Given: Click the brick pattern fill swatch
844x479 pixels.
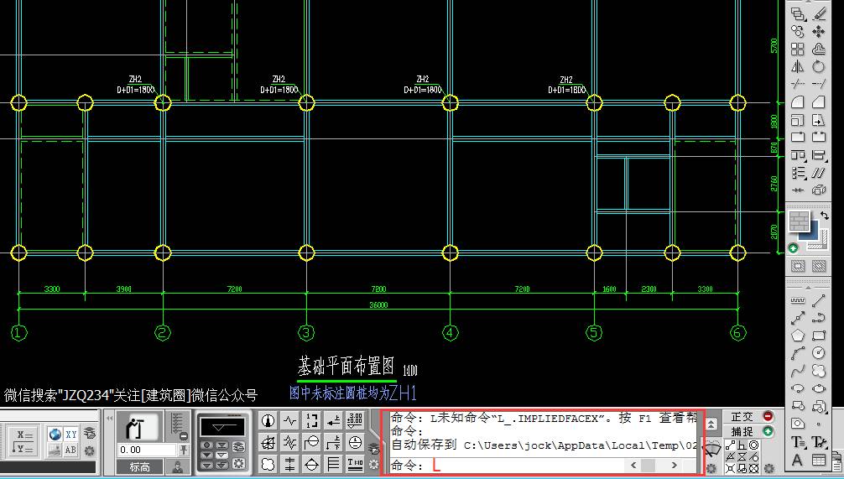Looking at the screenshot, I should pos(800,221).
